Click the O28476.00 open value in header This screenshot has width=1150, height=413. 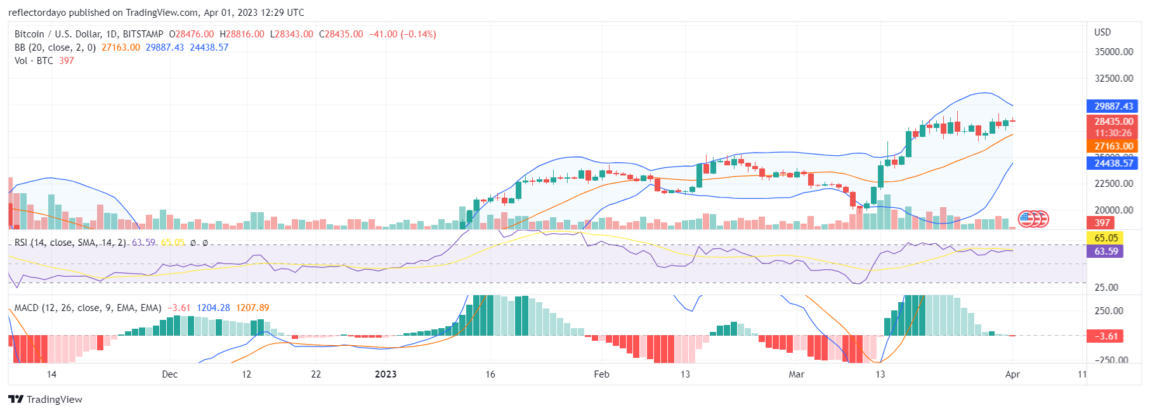tap(192, 34)
